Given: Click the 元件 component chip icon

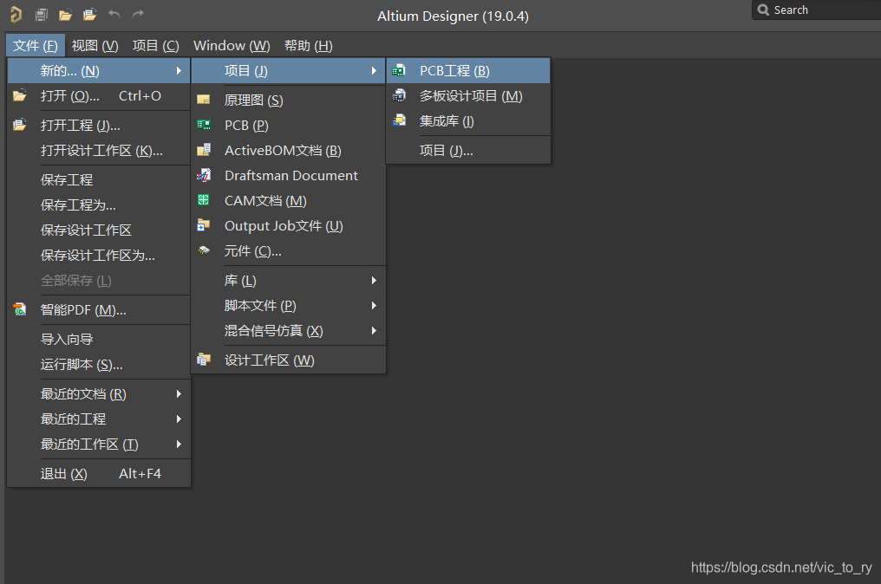Looking at the screenshot, I should click(204, 250).
